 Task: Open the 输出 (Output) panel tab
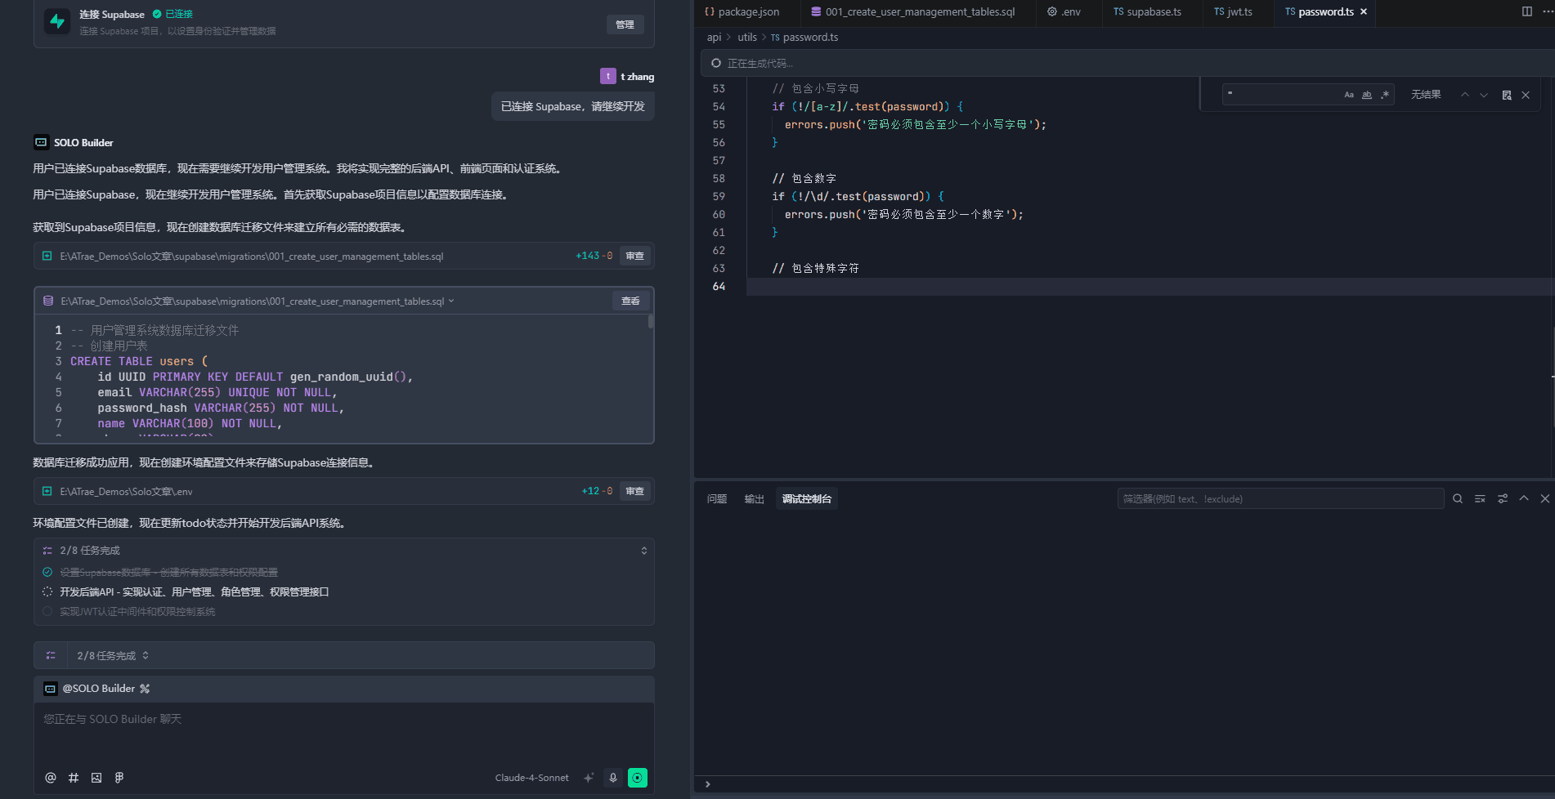pyautogui.click(x=755, y=498)
